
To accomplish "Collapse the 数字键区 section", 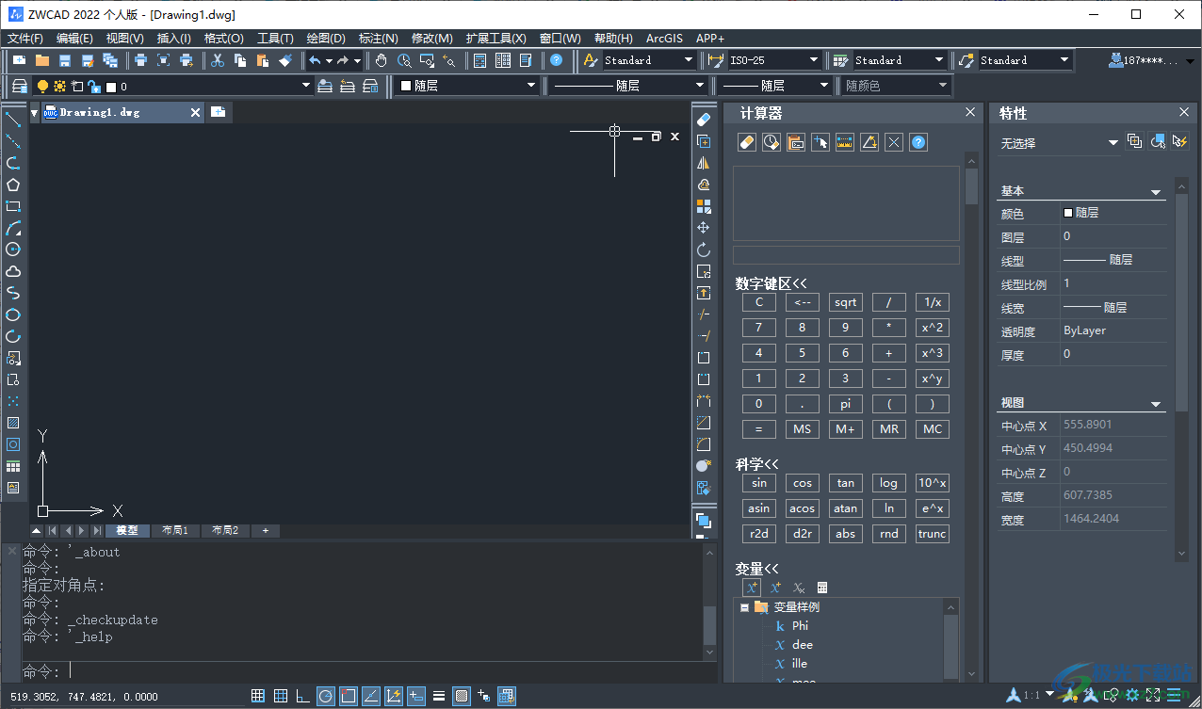I will [772, 282].
